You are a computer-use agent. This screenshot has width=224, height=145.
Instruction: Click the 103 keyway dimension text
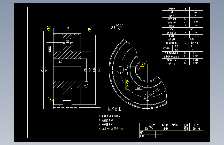click(x=138, y=88)
